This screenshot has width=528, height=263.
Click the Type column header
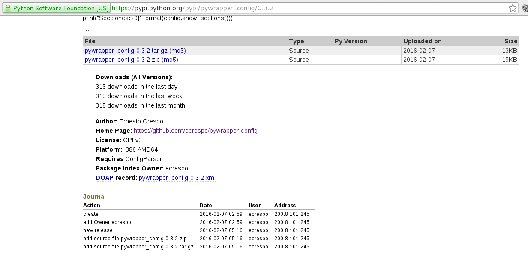point(296,41)
